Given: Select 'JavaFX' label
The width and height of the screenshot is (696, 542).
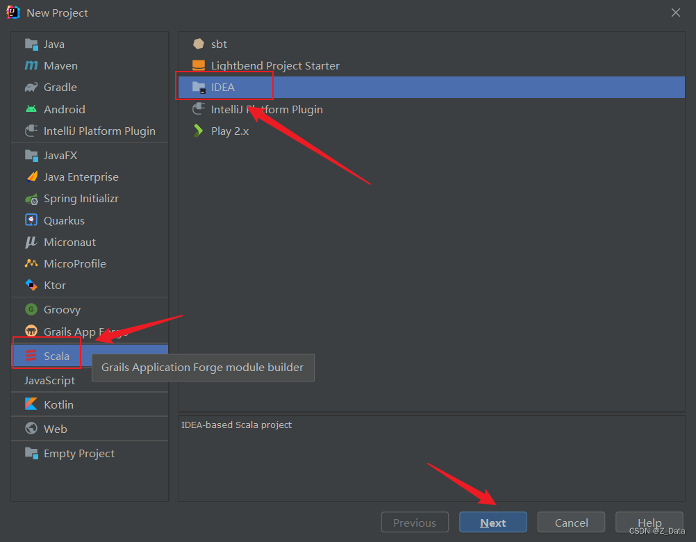Looking at the screenshot, I should 60,156.
